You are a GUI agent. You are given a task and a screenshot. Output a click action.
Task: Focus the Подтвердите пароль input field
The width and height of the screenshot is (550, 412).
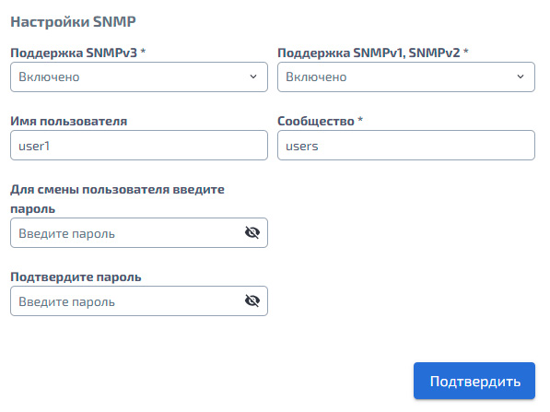pos(139,301)
